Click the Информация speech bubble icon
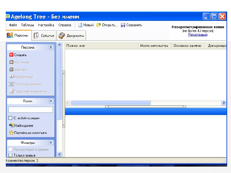 point(11,77)
